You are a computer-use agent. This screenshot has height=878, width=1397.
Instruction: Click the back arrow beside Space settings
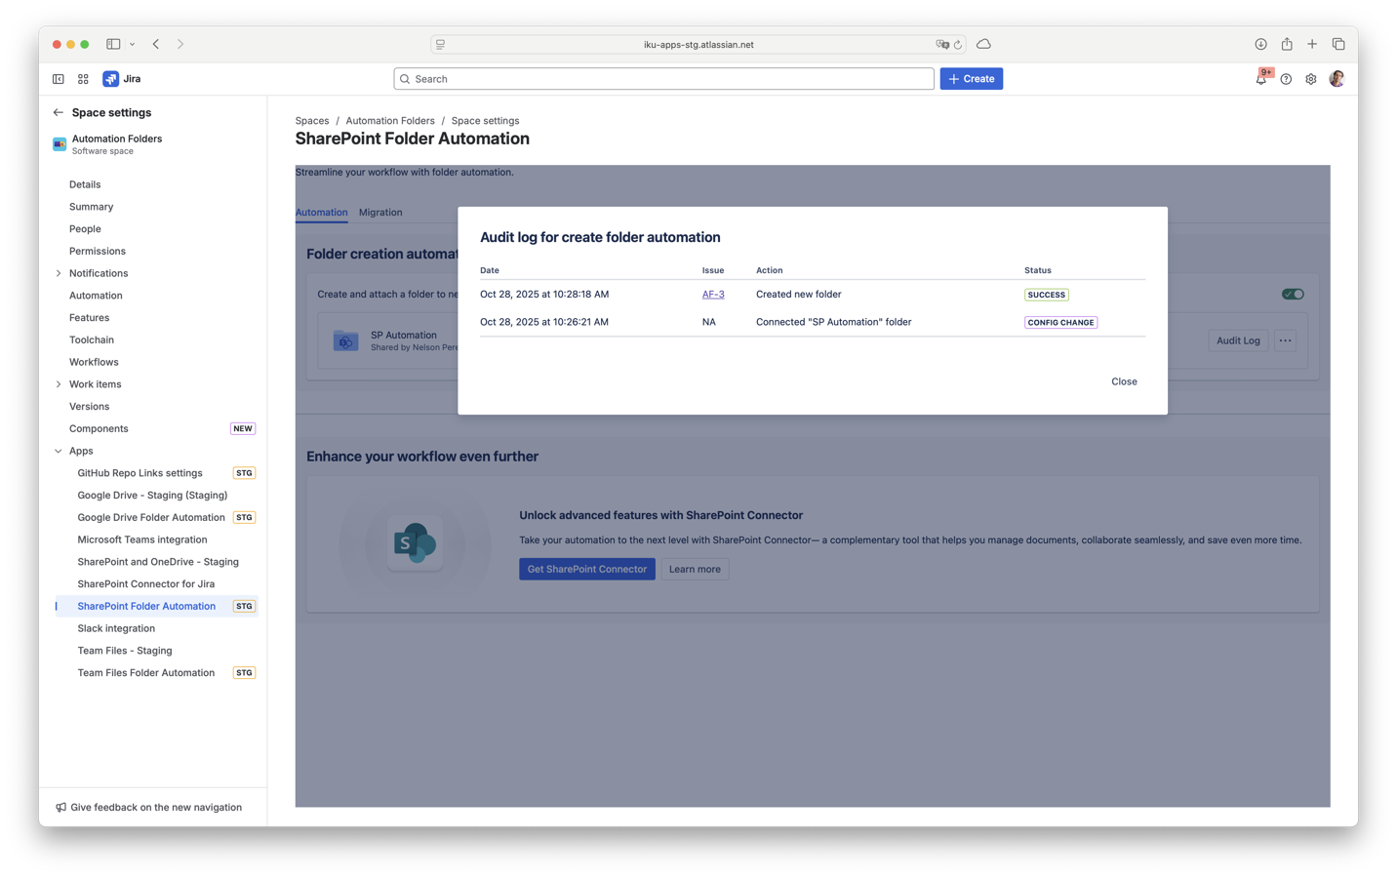(x=59, y=112)
